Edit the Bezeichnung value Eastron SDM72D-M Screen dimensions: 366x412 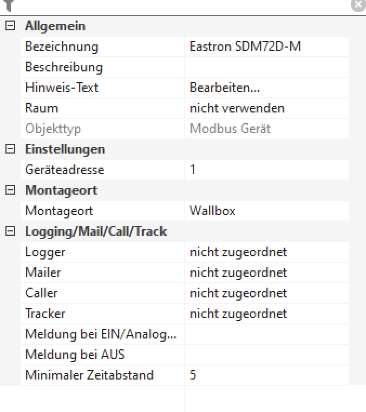pyautogui.click(x=265, y=46)
